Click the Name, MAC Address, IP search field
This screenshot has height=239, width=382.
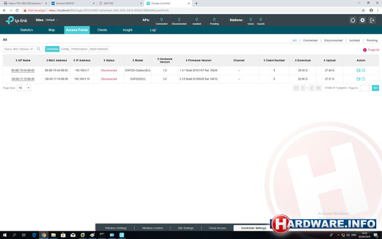(x=23, y=49)
